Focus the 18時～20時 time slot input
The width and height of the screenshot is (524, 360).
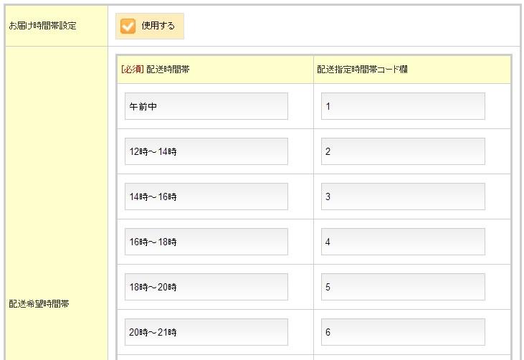[x=206, y=287]
